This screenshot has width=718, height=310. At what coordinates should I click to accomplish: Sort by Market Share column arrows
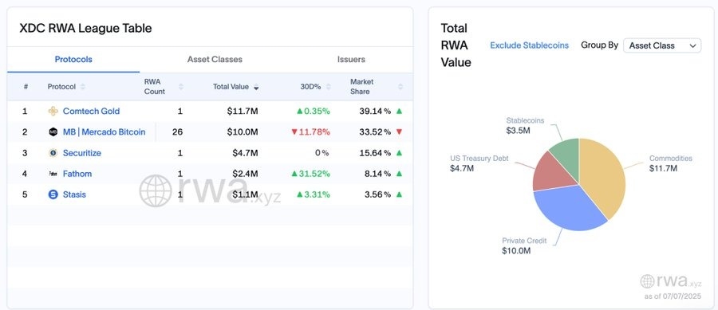click(x=400, y=86)
